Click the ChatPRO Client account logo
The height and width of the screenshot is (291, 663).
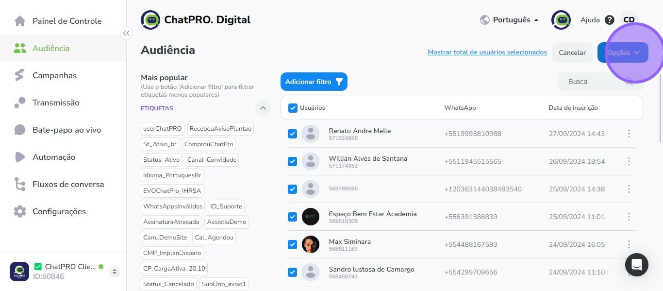(x=19, y=271)
